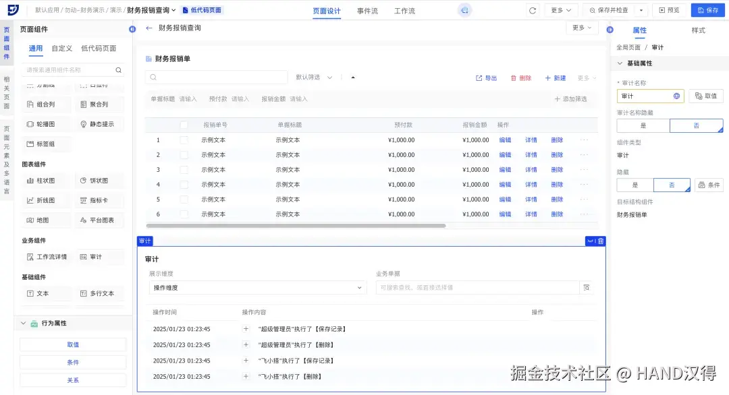Switch to the 低代码页面 components tab

(x=99, y=49)
